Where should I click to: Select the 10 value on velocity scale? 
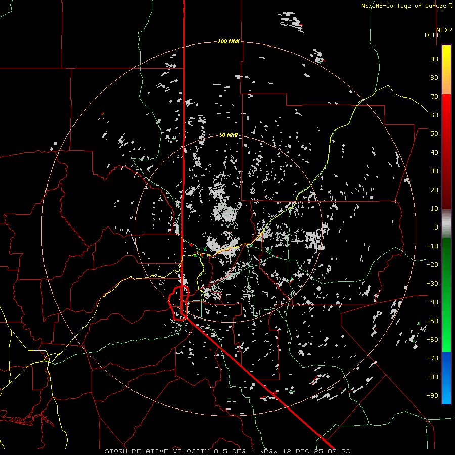coord(434,209)
